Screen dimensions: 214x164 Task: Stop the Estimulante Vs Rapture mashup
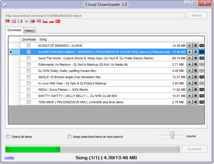point(195,65)
